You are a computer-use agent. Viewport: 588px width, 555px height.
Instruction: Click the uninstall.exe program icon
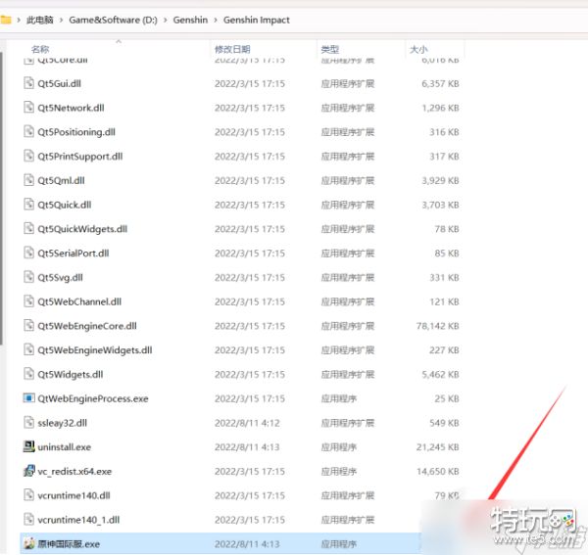pos(28,446)
